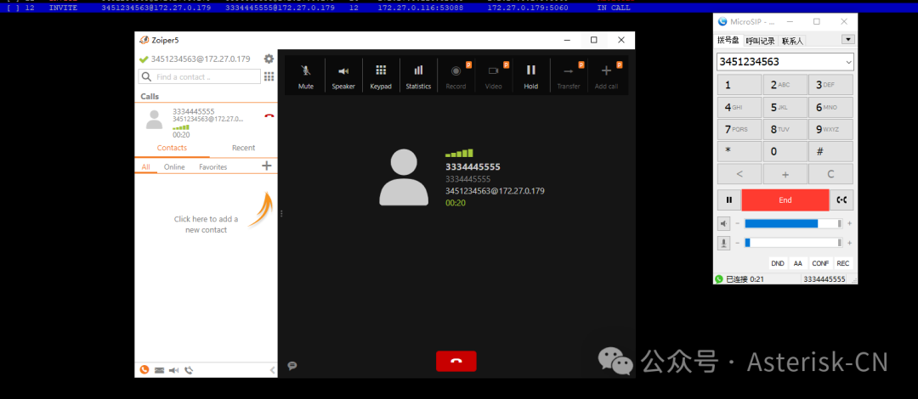Open MicroSIP menu dropdown arrow at the tab row
Screen dimensions: 918x399
pyautogui.click(x=847, y=40)
